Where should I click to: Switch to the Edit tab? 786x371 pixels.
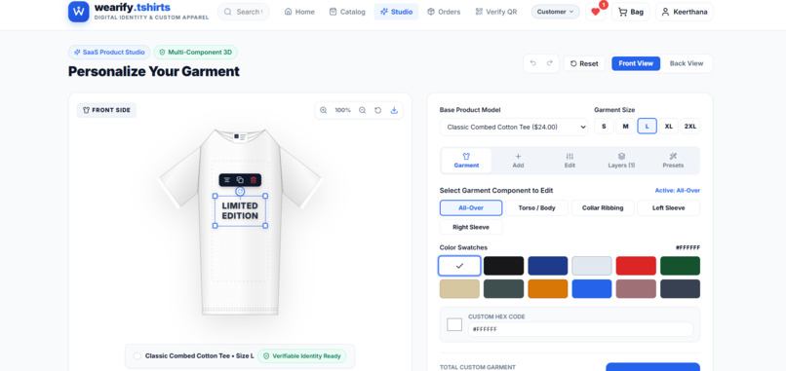[x=570, y=161]
